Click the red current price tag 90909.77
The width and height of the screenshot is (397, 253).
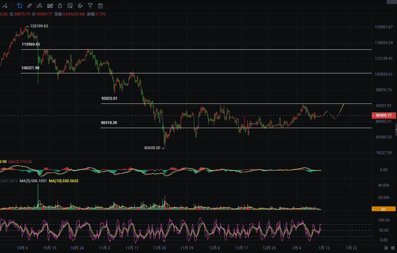click(x=383, y=115)
